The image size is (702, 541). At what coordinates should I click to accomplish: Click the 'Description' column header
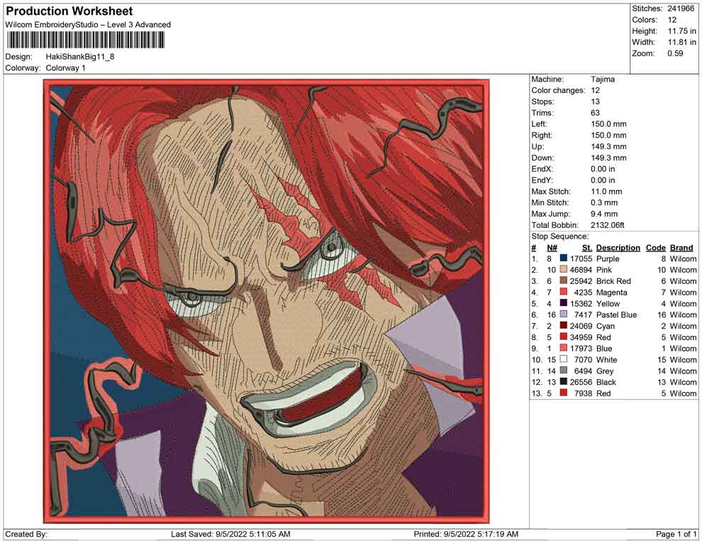(x=618, y=248)
